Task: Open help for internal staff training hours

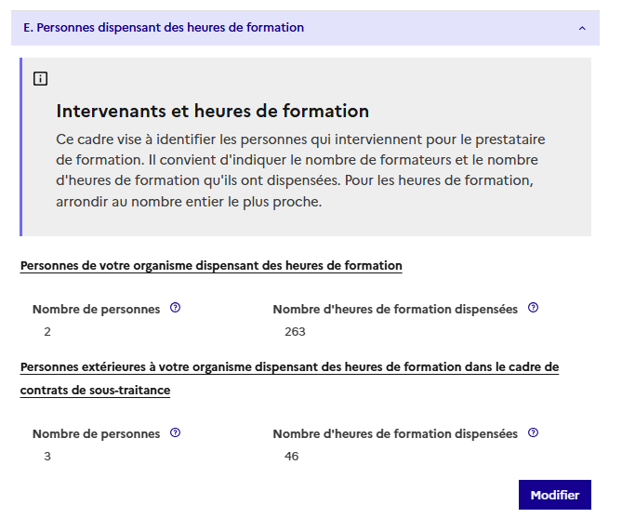Action: [x=533, y=309]
